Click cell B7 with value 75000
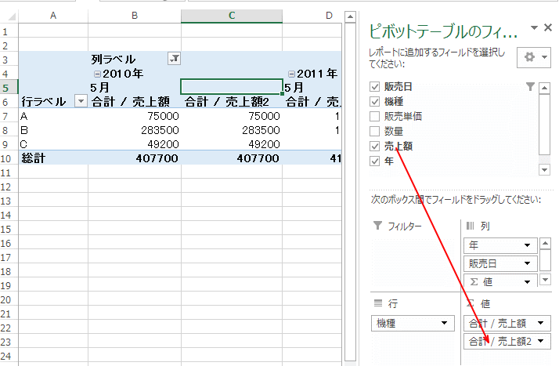The width and height of the screenshot is (559, 366). coord(135,116)
